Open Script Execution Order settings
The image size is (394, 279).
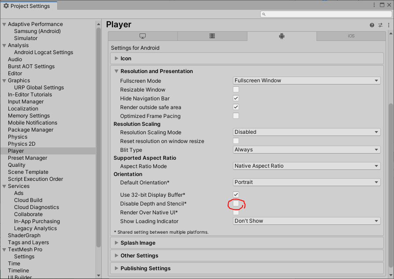(35, 179)
